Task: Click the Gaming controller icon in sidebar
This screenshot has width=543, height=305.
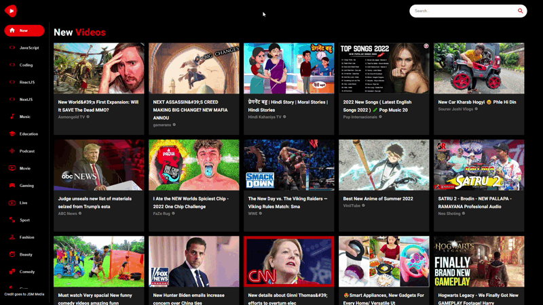Action: click(12, 185)
